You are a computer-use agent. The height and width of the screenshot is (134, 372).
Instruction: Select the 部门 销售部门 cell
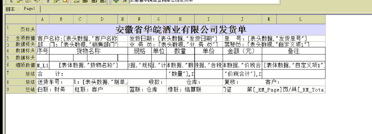point(77,44)
